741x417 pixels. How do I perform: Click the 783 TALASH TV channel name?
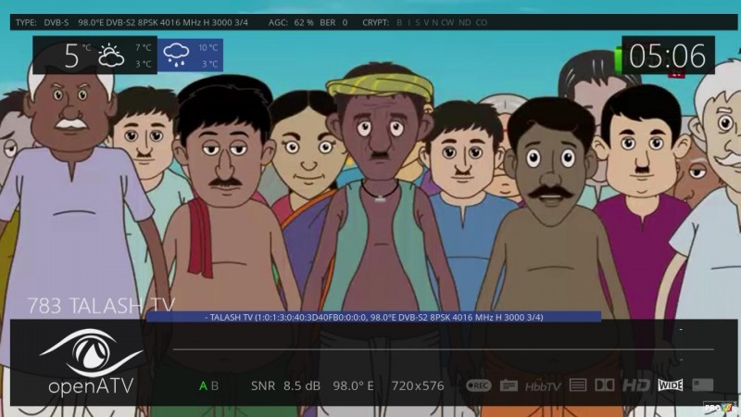101,305
